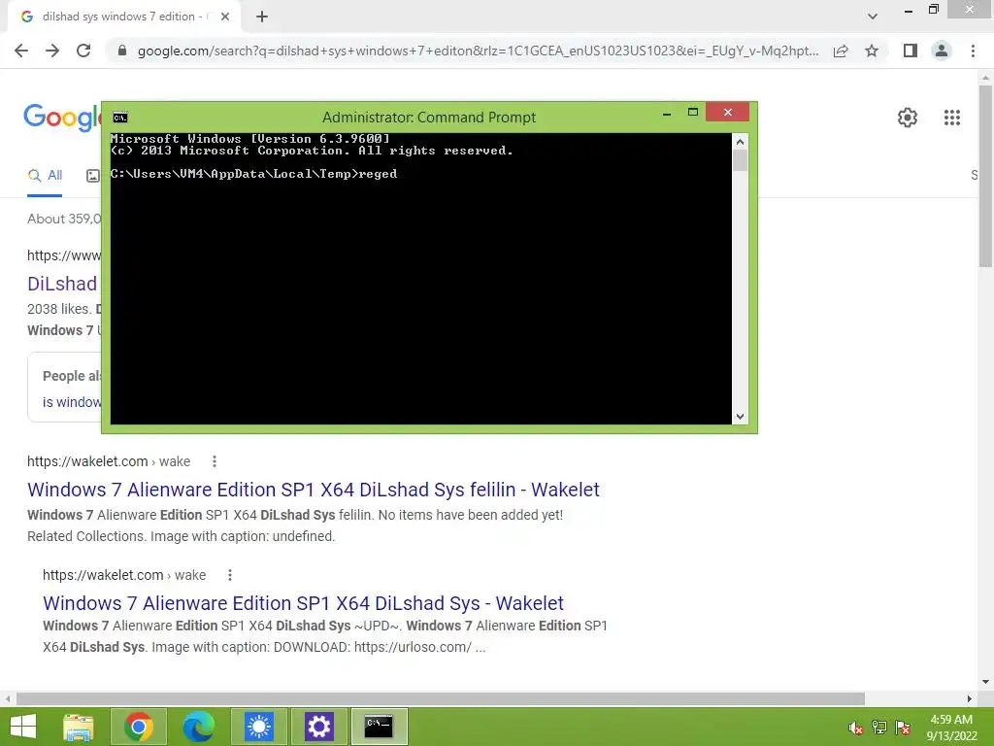
Task: Switch to Chrome in the taskbar
Action: coord(138,727)
